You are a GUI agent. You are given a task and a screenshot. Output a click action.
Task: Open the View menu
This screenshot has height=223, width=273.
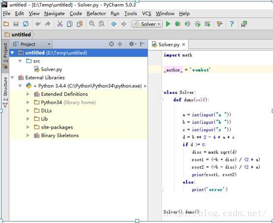(x=34, y=14)
